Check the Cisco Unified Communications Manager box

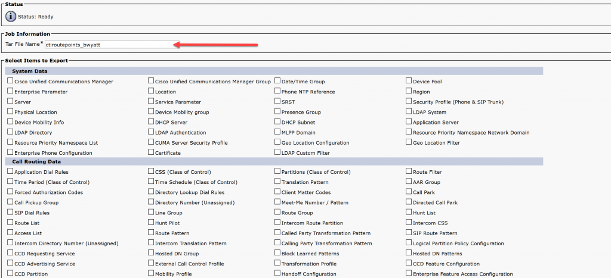pyautogui.click(x=10, y=81)
